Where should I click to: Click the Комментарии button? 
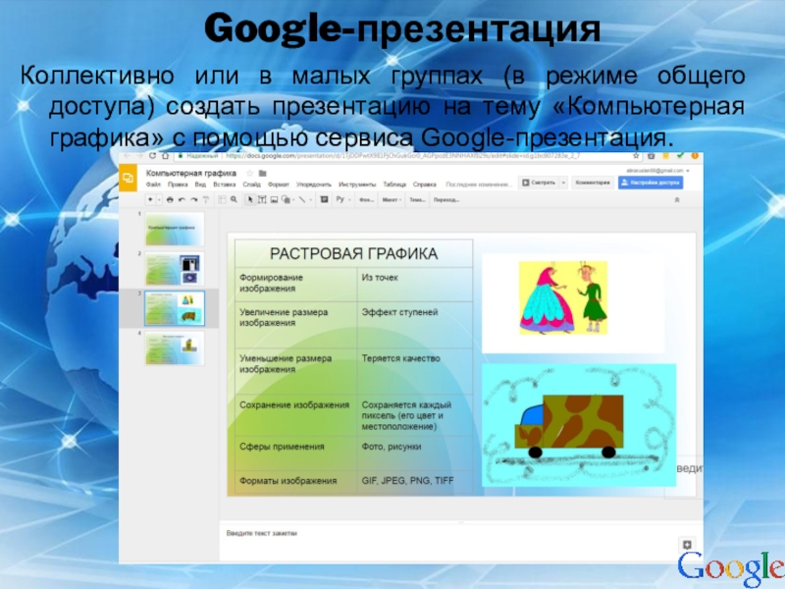[593, 183]
